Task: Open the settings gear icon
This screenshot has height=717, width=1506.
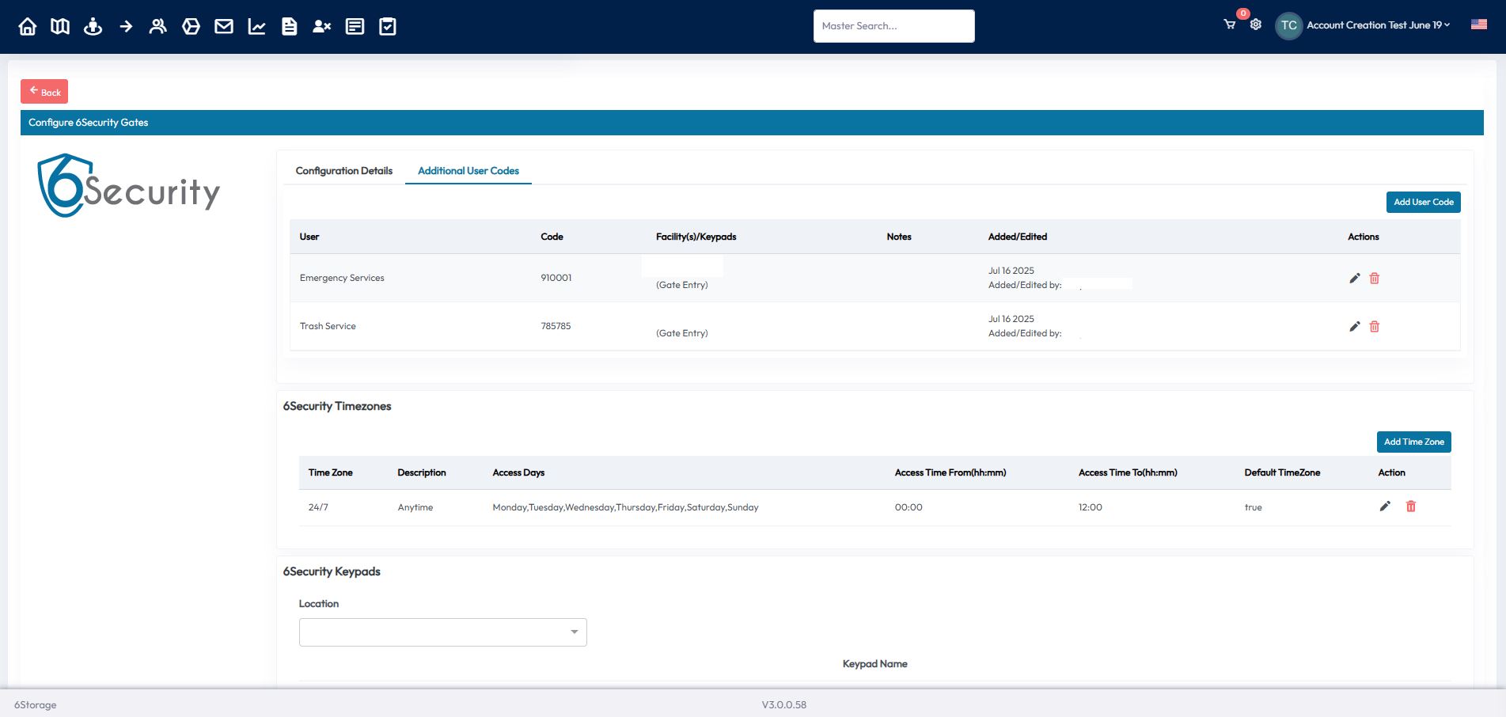Action: click(x=1256, y=25)
